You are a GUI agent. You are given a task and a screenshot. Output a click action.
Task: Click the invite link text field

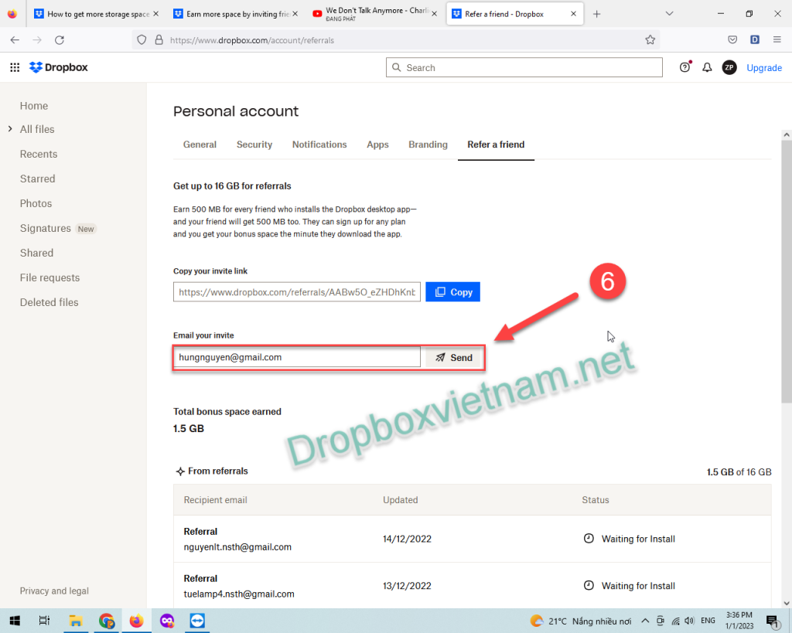click(296, 291)
